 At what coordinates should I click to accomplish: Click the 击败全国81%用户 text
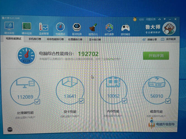tap(25, 118)
